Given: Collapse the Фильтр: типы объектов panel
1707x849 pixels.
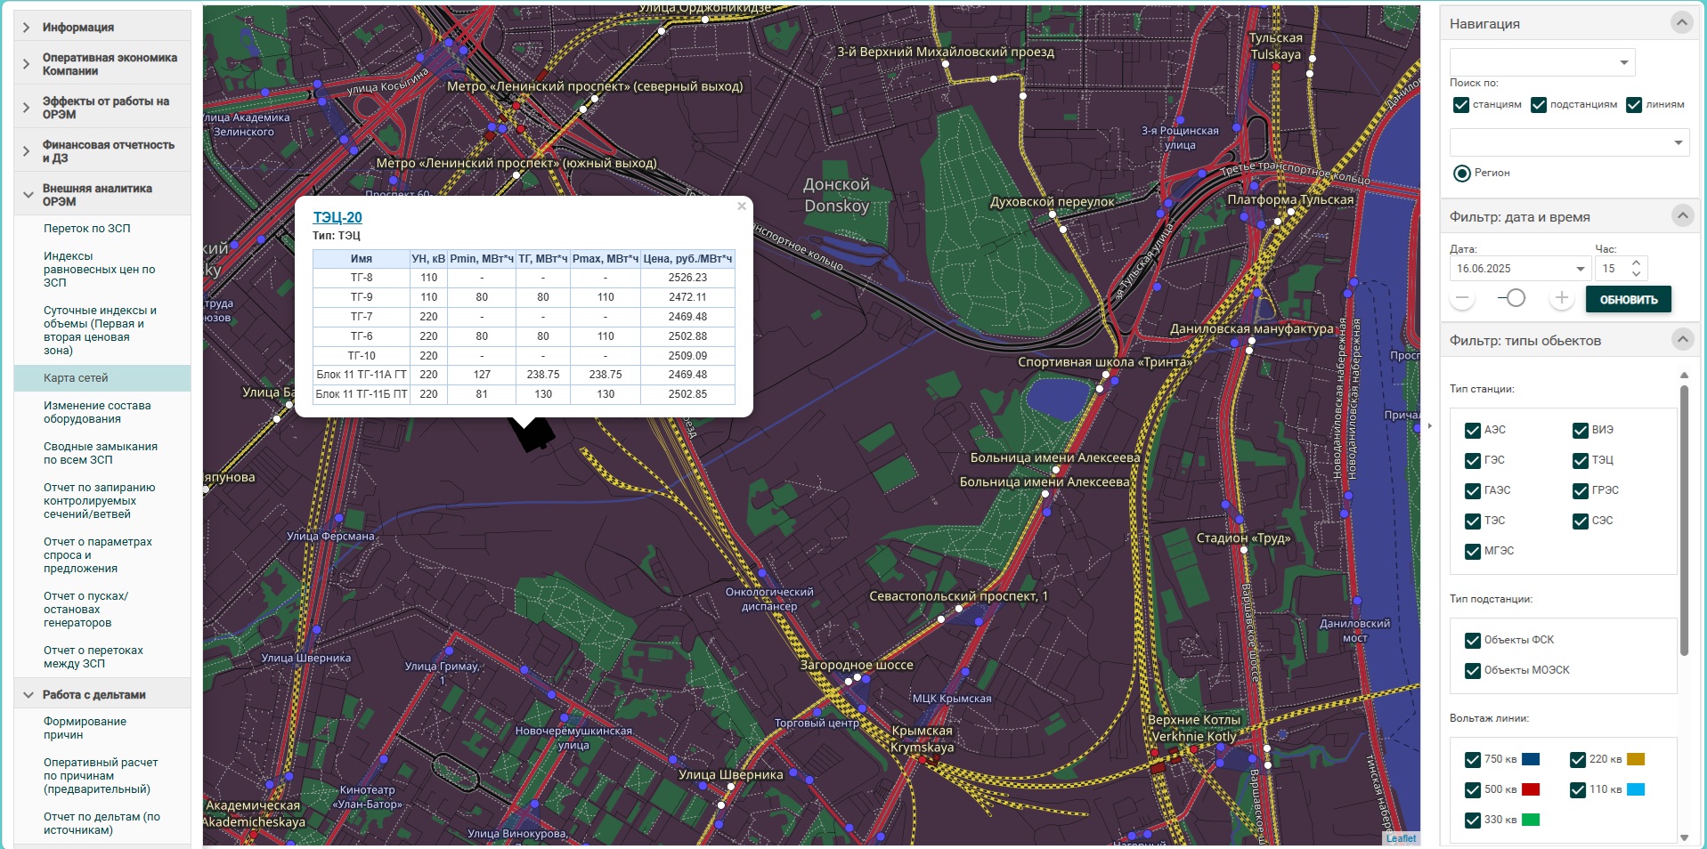Looking at the screenshot, I should coord(1681,340).
